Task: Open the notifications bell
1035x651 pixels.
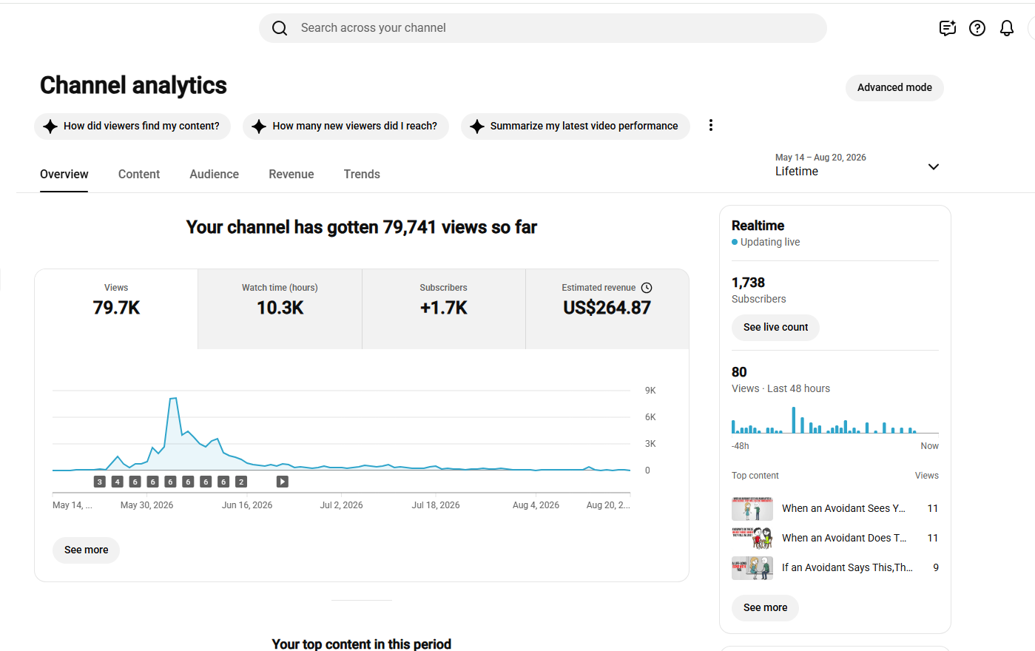Action: click(x=1007, y=28)
